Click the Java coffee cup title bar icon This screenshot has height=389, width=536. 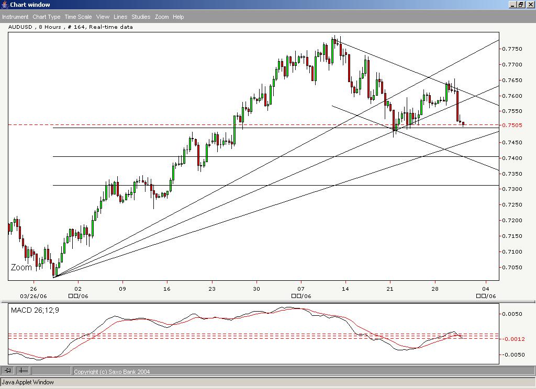[4, 4]
